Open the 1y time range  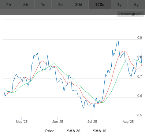point(119,5)
